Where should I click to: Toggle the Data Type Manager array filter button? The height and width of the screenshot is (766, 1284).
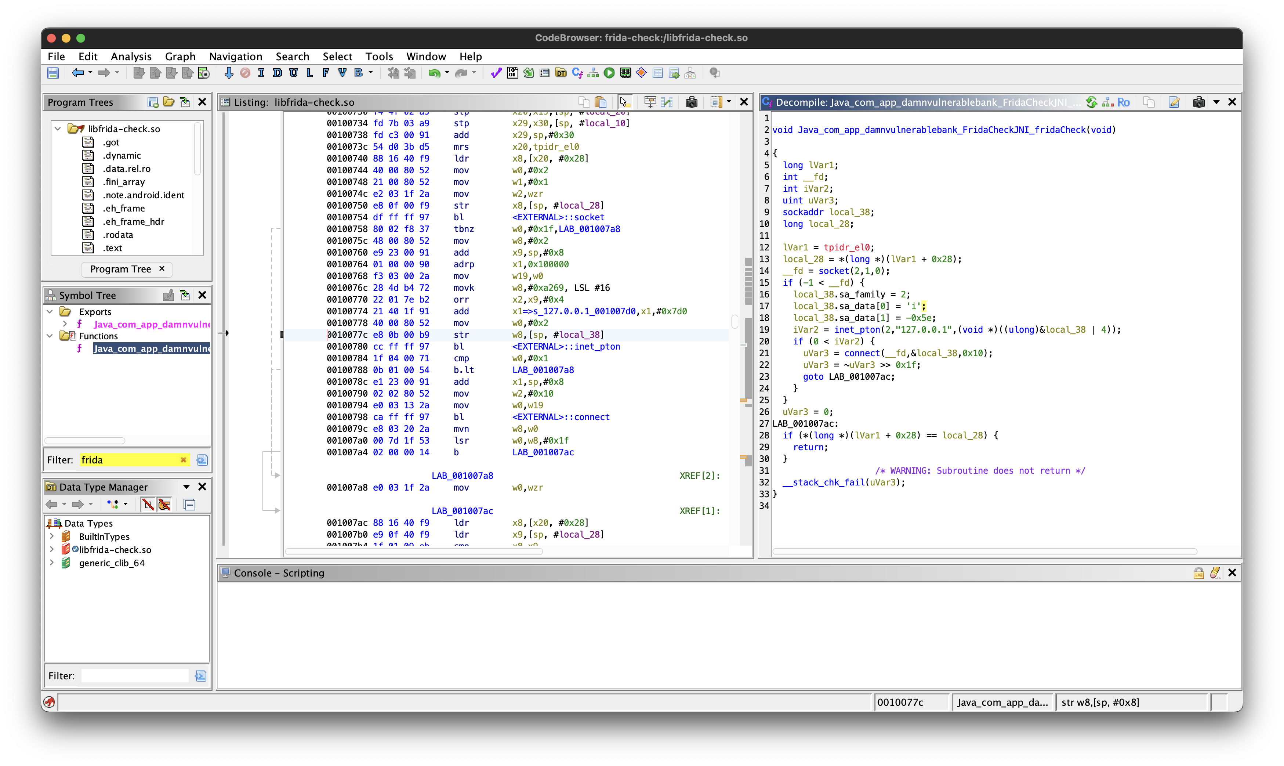148,504
